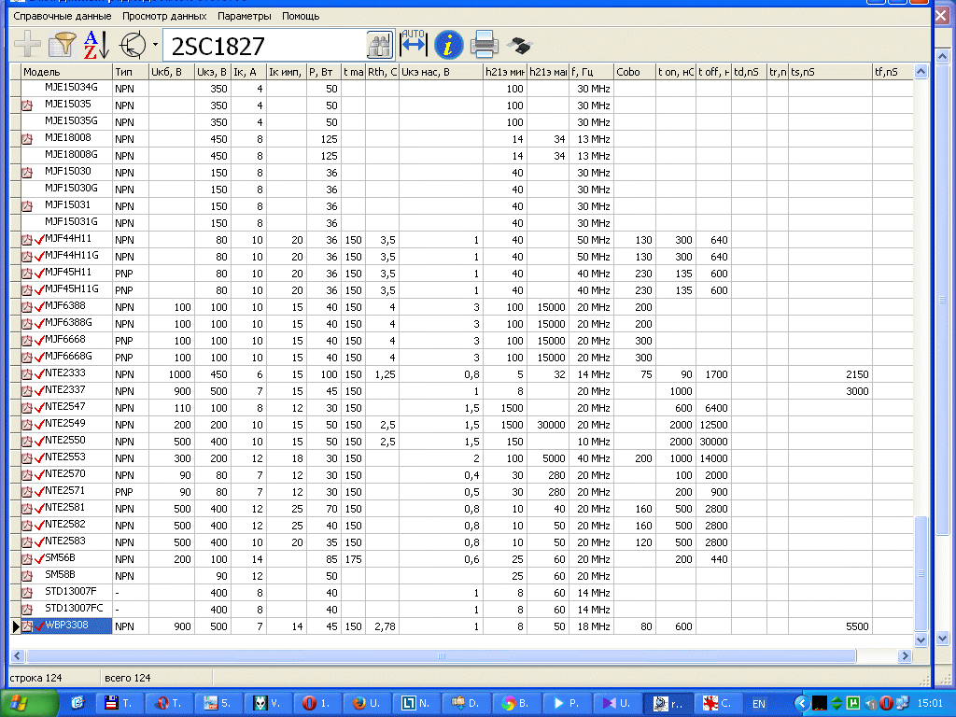The image size is (956, 717).
Task: Sort by the Модель column header
Action: pyautogui.click(x=67, y=72)
